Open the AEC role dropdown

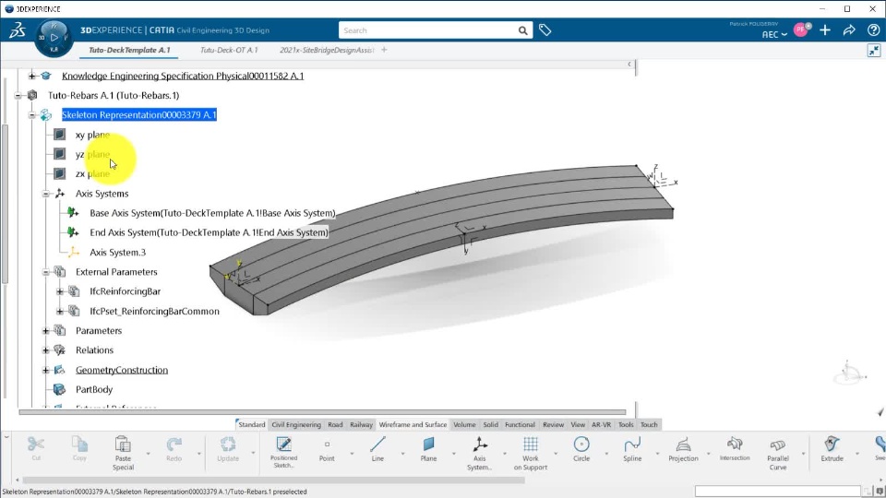pos(774,34)
